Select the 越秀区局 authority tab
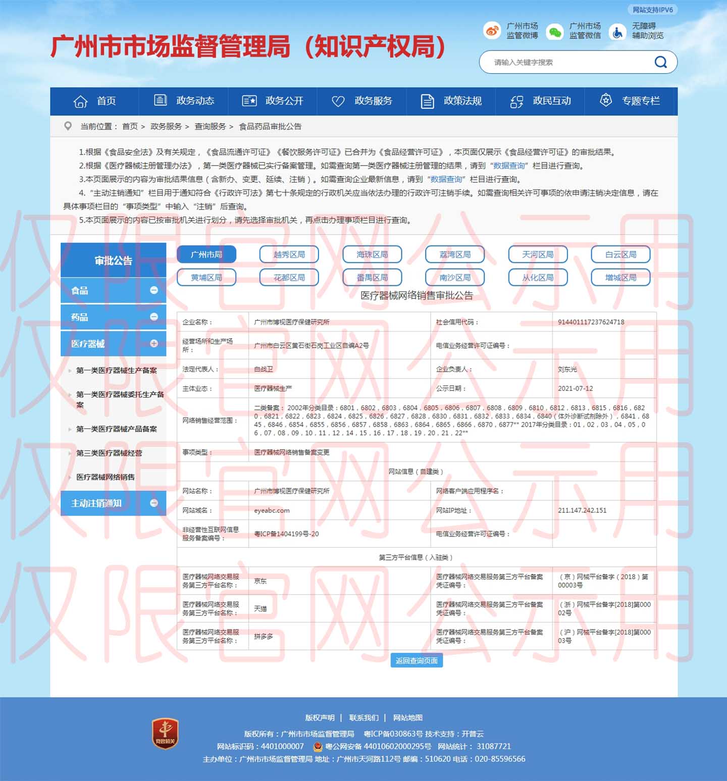 [x=289, y=254]
